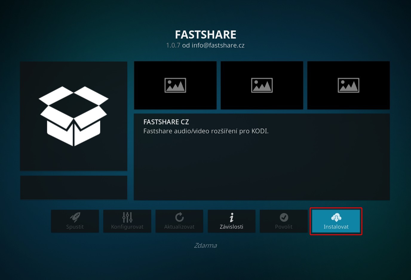Launch addon with Spustit rocket button
This screenshot has height=280, width=411.
(75, 221)
